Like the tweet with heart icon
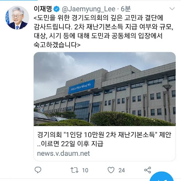The width and height of the screenshot is (181, 181). click(x=111, y=170)
